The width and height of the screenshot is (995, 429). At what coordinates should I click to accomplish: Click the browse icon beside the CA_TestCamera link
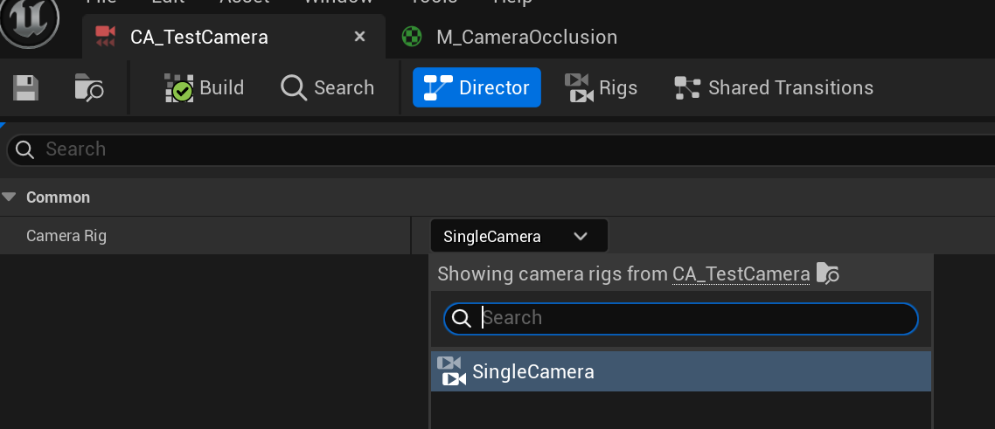point(828,273)
